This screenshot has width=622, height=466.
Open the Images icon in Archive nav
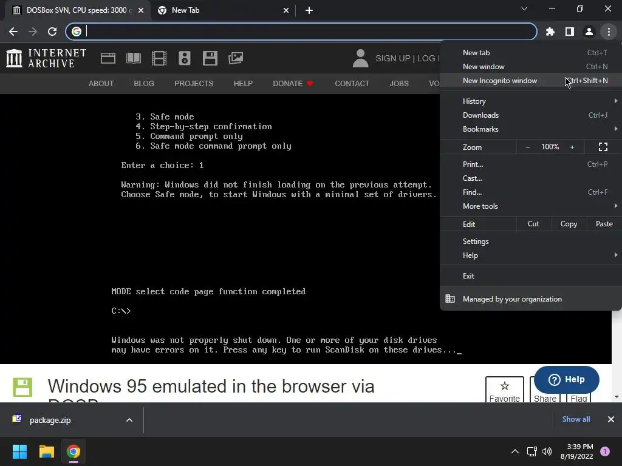[236, 58]
